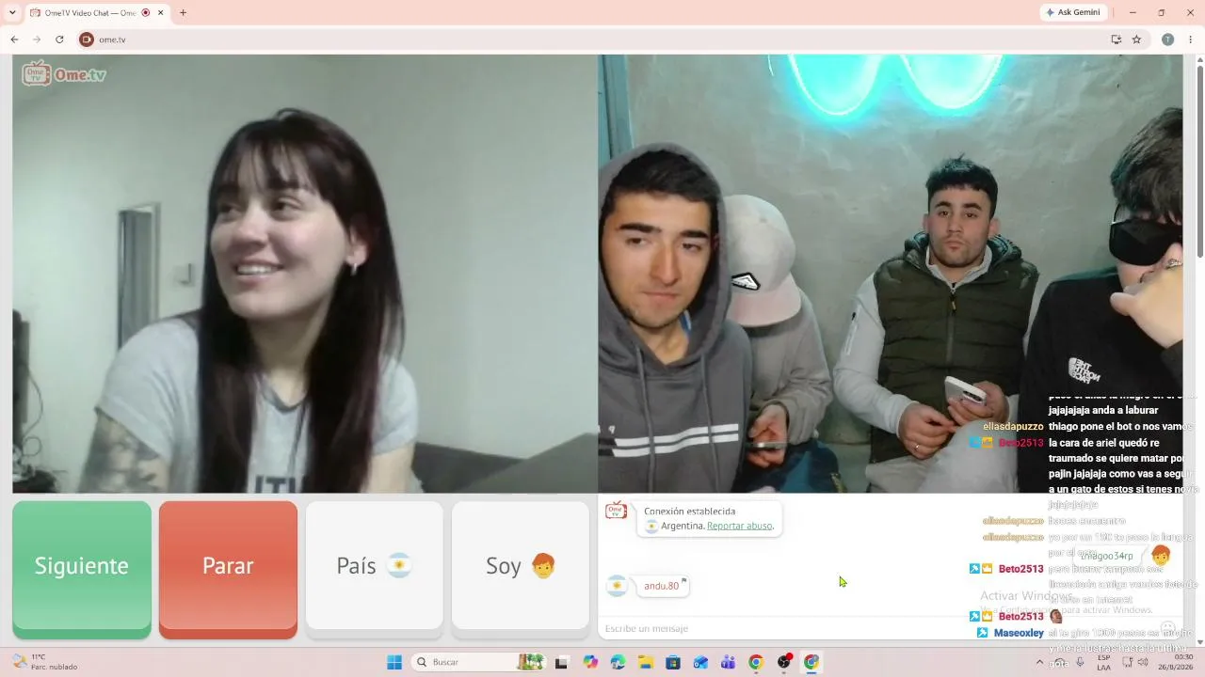This screenshot has height=677, width=1205.
Task: Click the page vertical scrollbar
Action: click(1199, 160)
